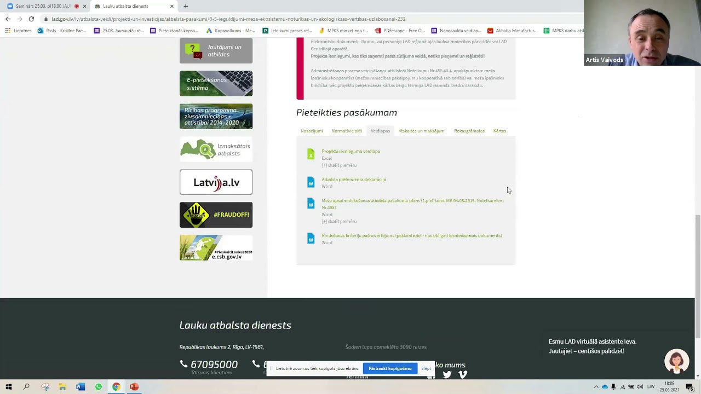Click the Word icon for Rindošanas kritēriju pašnovērtējums

click(311, 239)
